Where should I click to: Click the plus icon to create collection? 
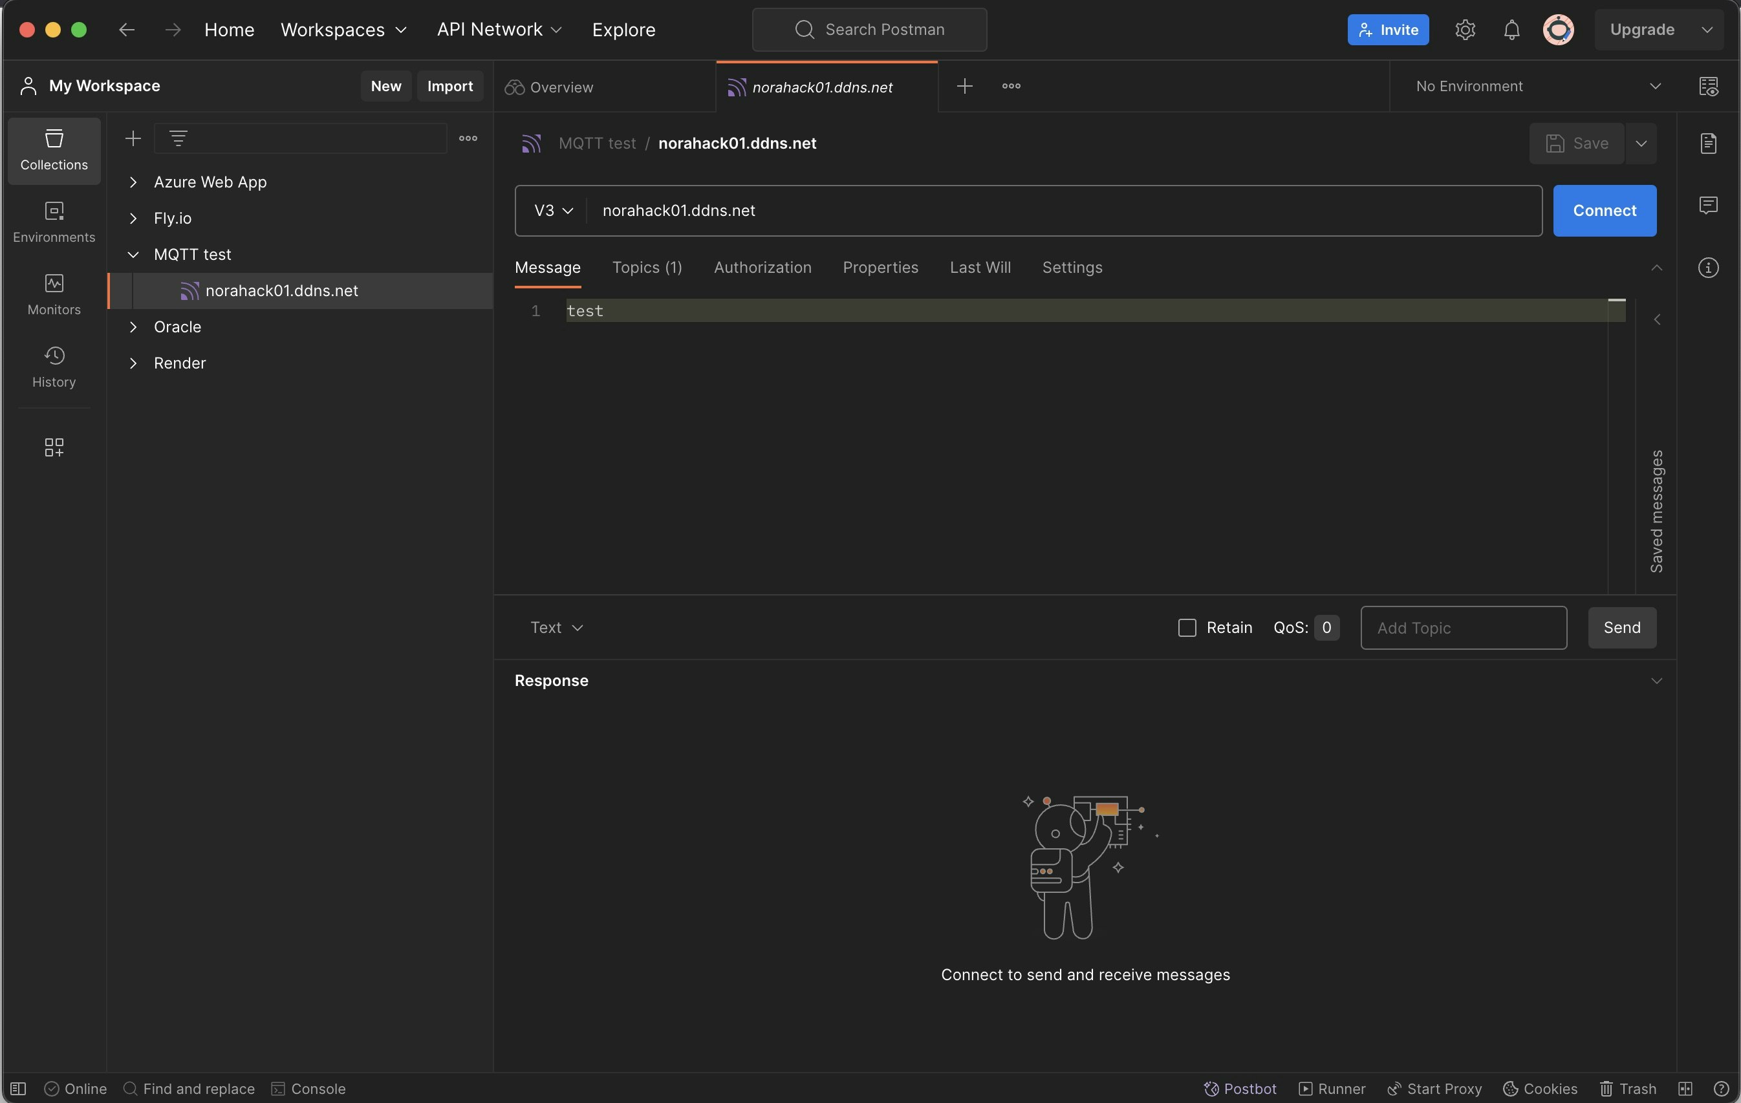(133, 138)
